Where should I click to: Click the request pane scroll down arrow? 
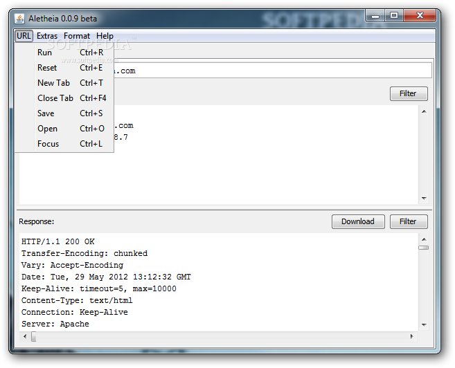click(424, 199)
